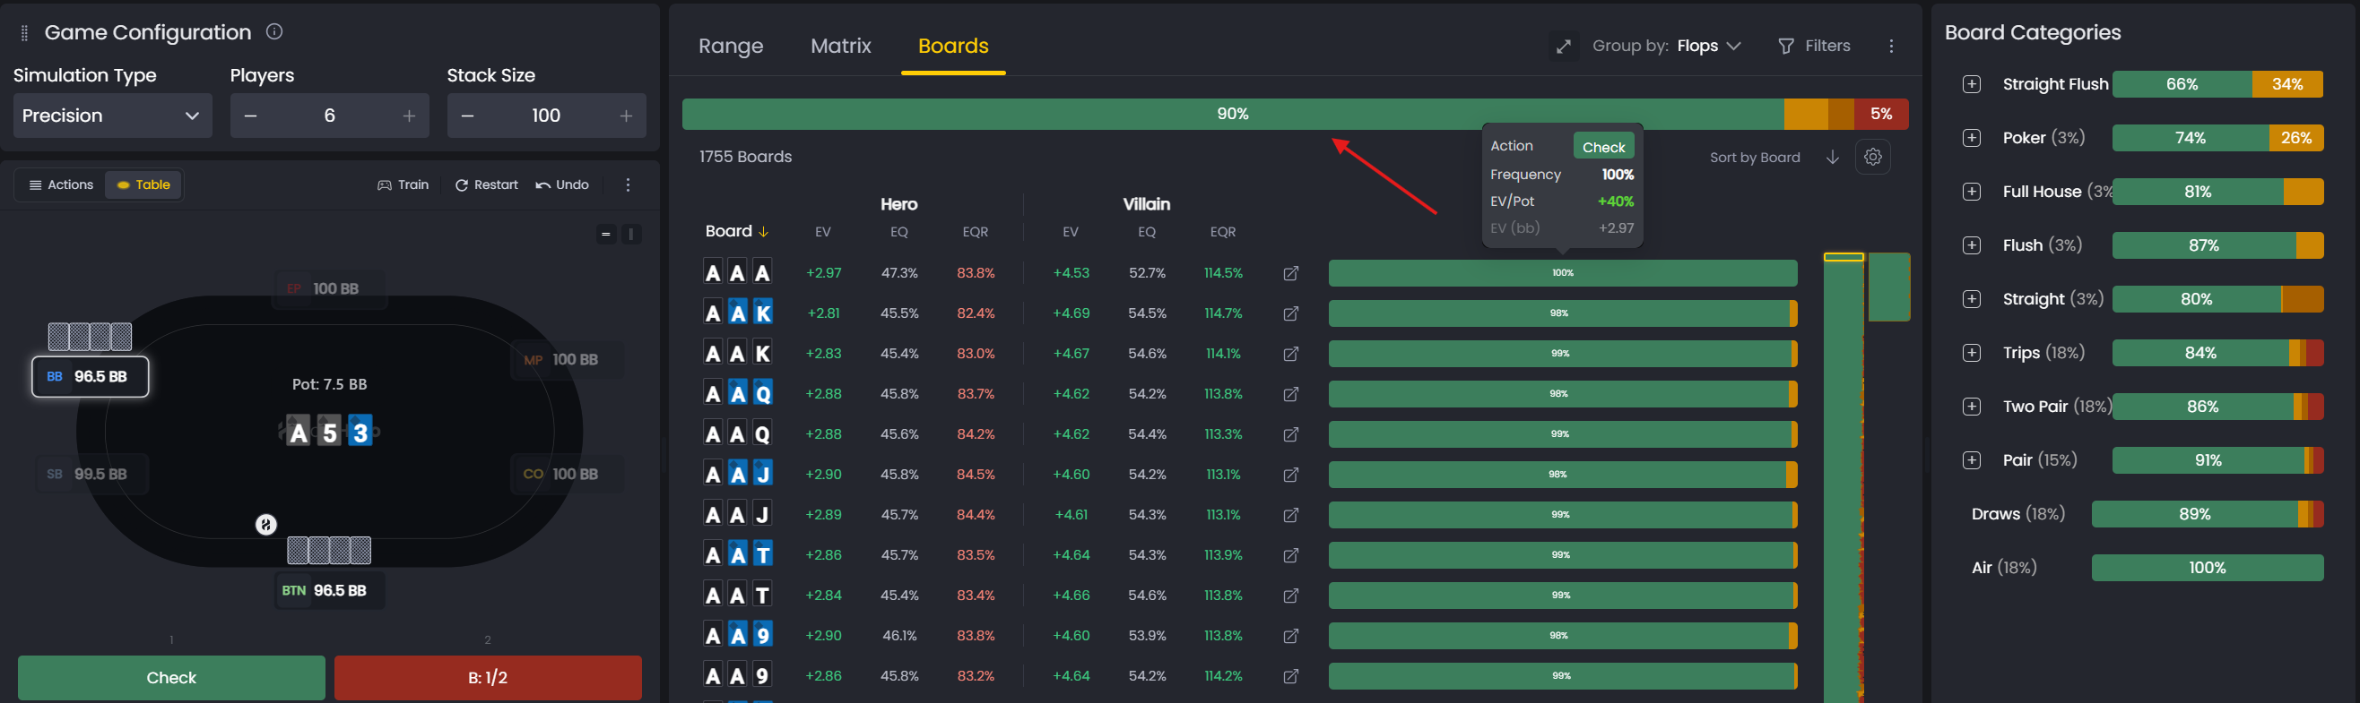
Task: Click the Hero EV value +2.97
Action: [x=823, y=273]
